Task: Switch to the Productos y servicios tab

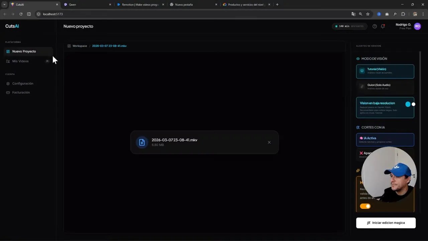Action: pos(246,5)
